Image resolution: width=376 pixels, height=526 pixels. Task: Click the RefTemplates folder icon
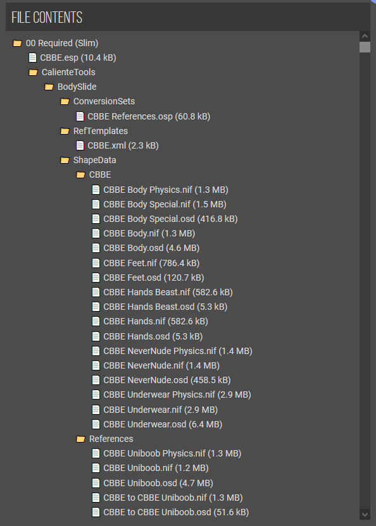coord(65,131)
